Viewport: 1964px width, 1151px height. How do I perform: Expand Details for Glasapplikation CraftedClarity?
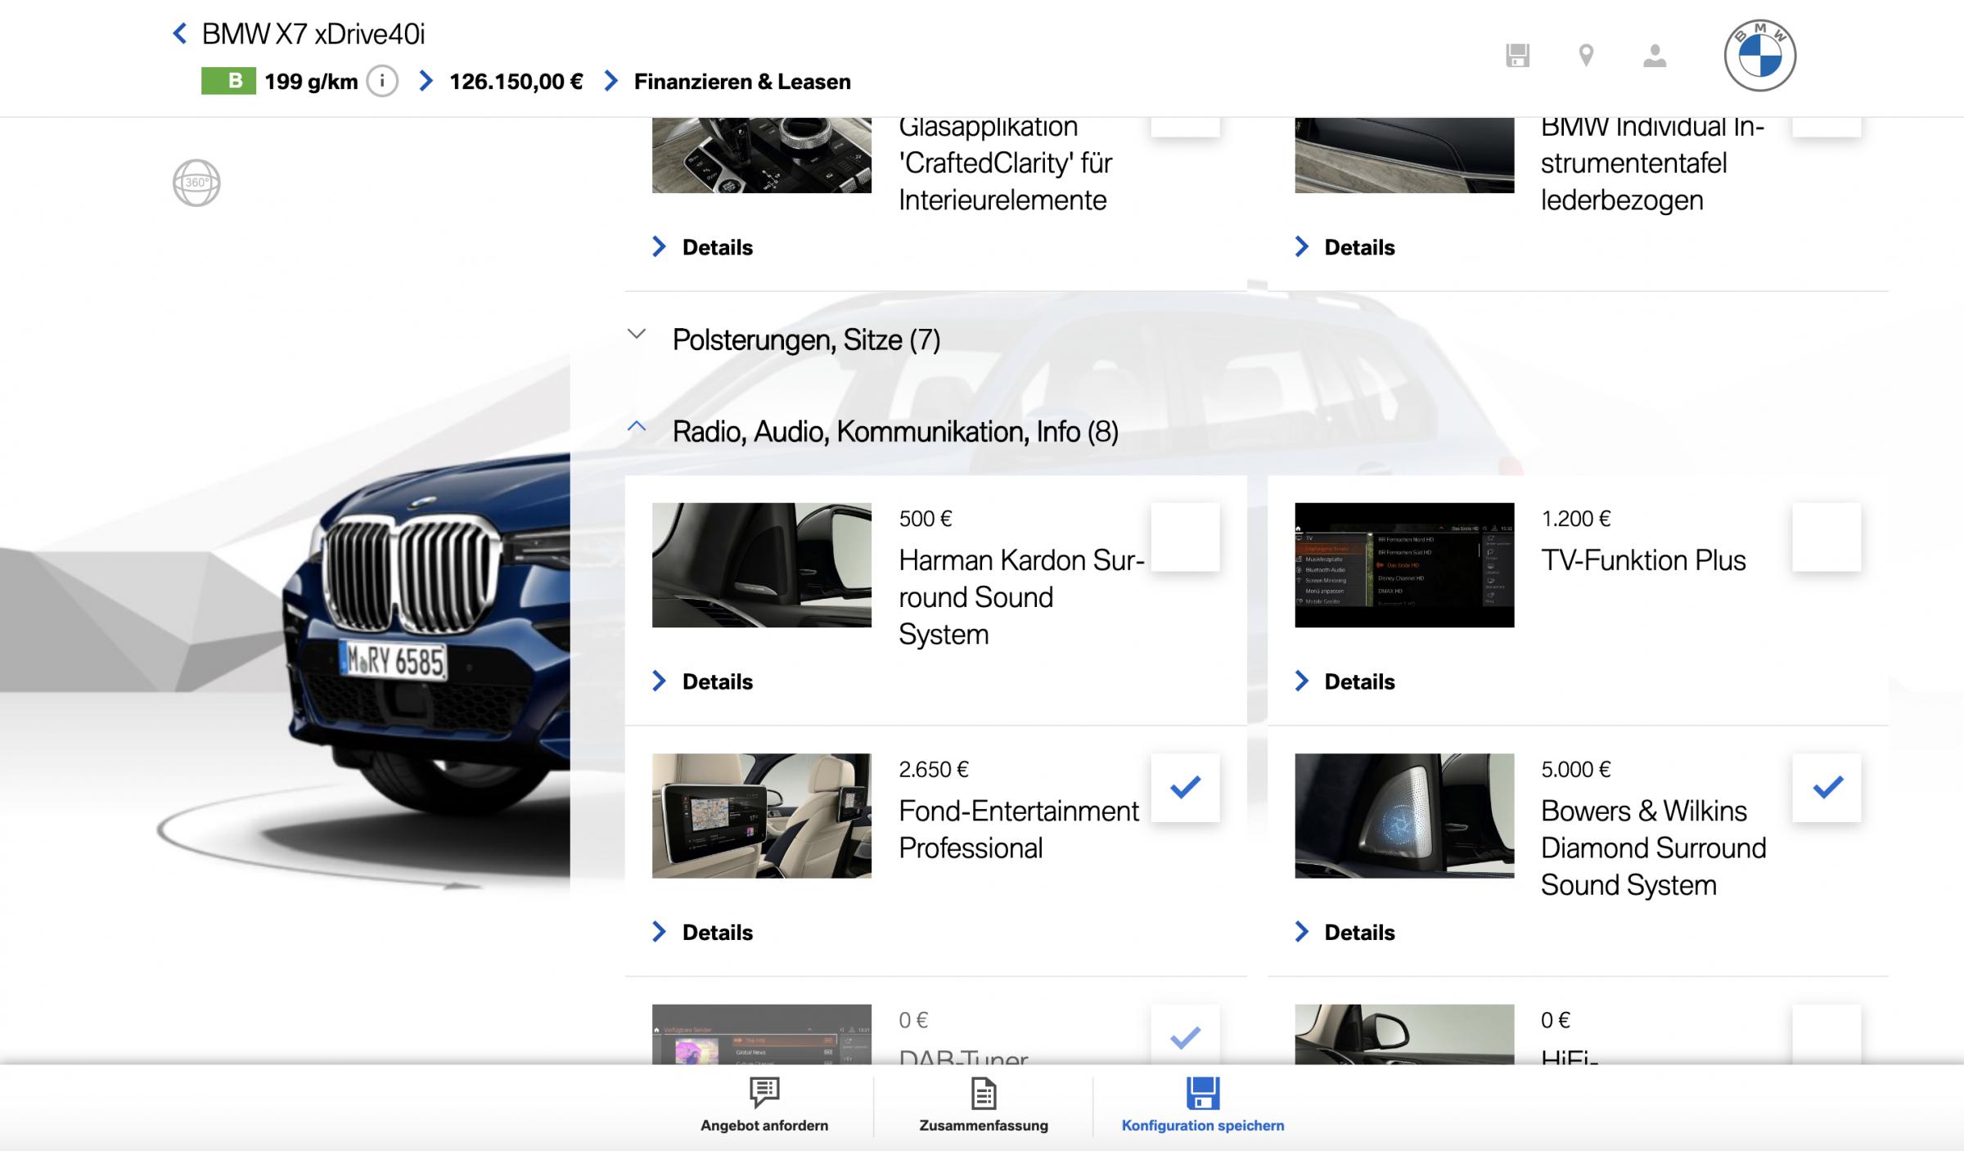coord(702,247)
